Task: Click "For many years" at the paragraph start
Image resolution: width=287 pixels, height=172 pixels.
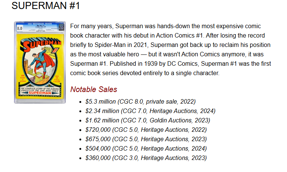Action: click(91, 27)
